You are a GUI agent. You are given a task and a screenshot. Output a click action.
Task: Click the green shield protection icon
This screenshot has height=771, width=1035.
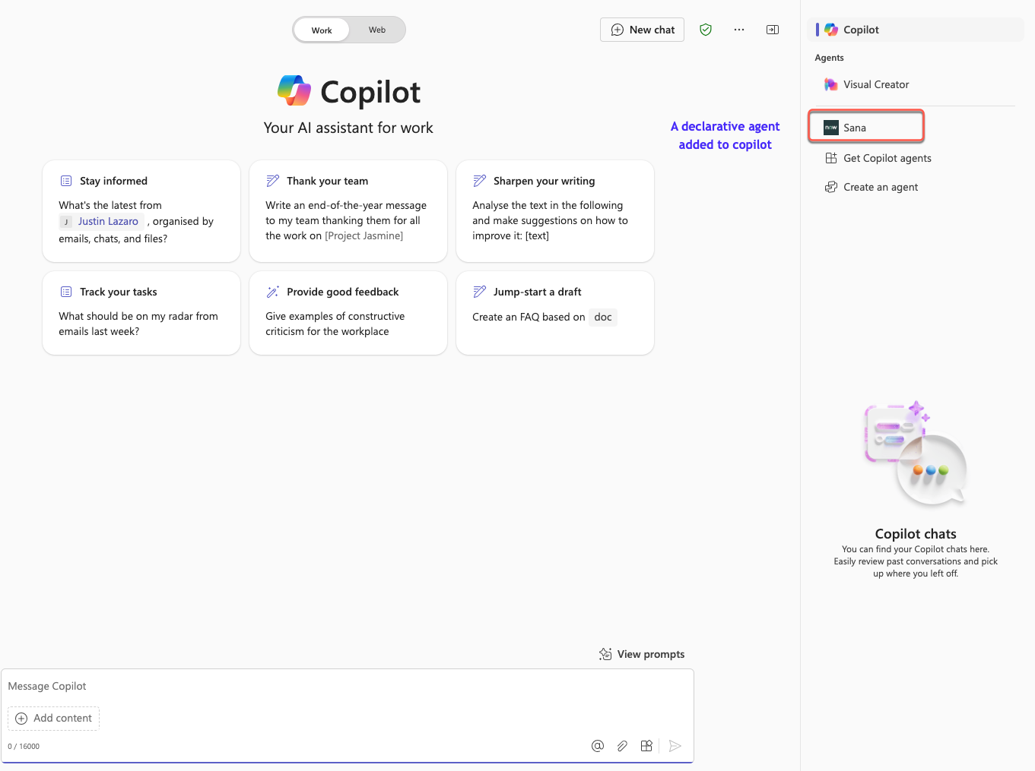tap(706, 30)
